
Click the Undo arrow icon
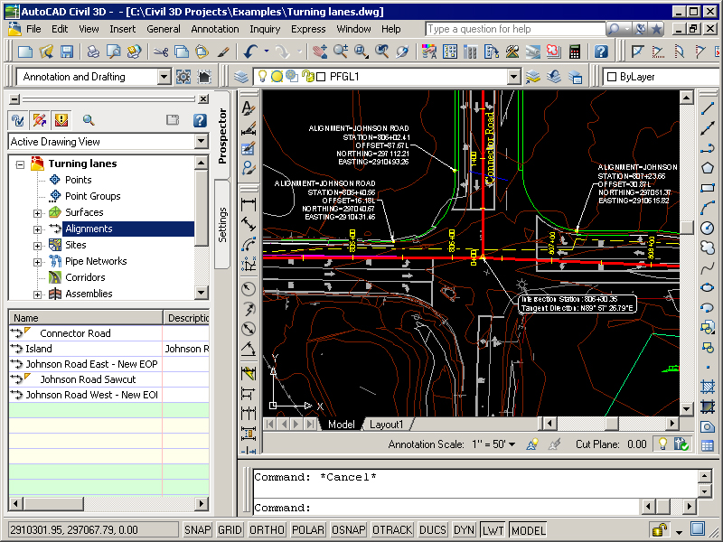coord(250,51)
